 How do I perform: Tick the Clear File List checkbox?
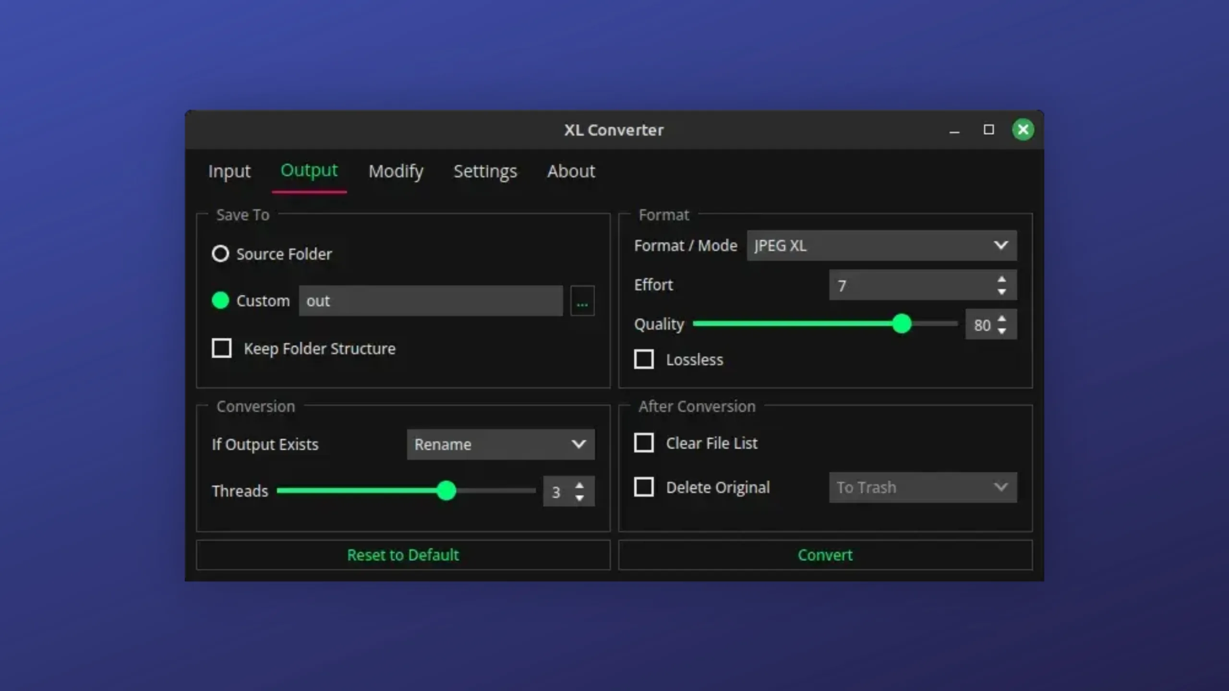click(x=644, y=443)
